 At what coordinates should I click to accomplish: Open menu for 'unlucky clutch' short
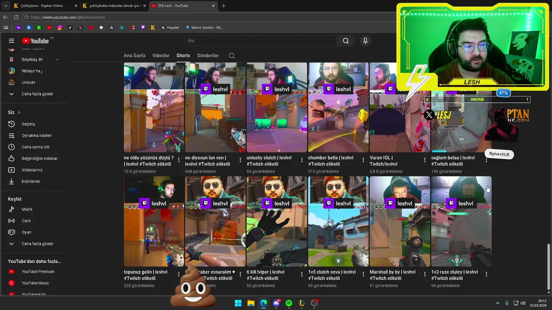pyautogui.click(x=301, y=160)
